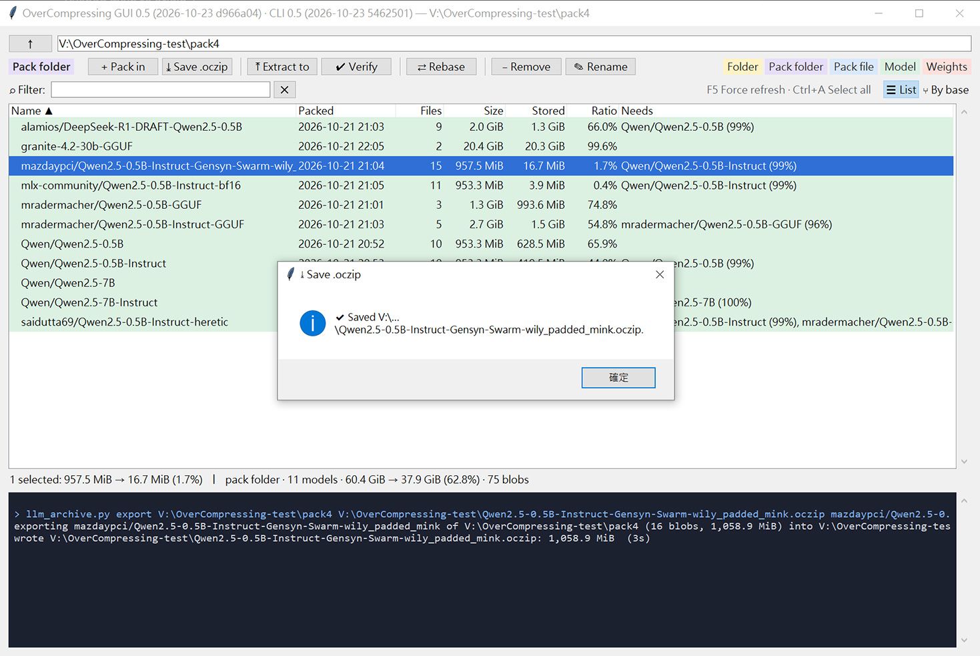The height and width of the screenshot is (656, 980).
Task: Sort by the Ratio column header
Action: point(593,111)
